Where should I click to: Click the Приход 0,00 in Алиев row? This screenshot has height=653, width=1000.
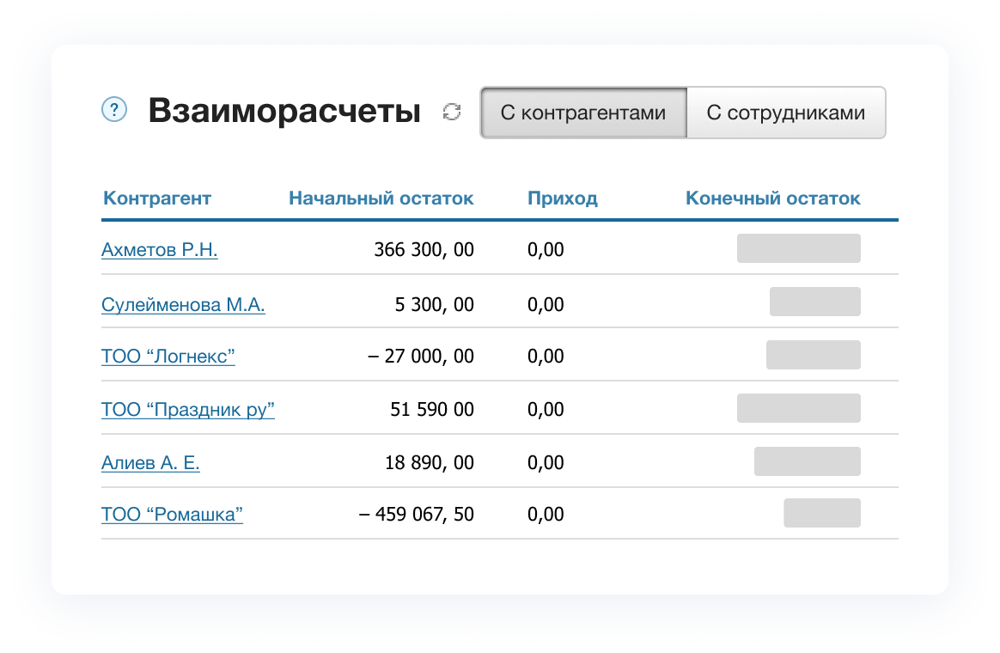tap(546, 462)
